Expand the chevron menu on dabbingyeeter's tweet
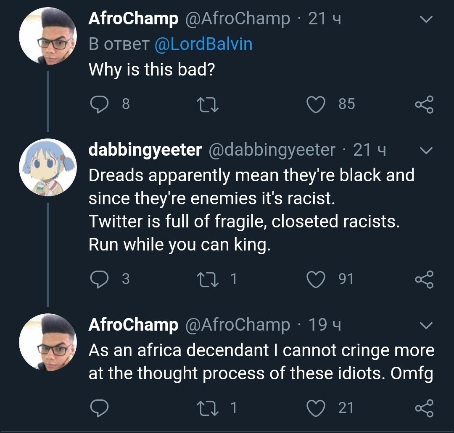Viewport: 454px width, 433px height. click(x=426, y=151)
